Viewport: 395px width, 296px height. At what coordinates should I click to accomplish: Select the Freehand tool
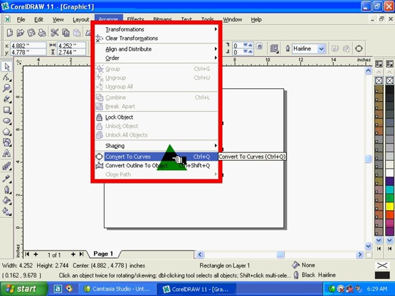7,99
